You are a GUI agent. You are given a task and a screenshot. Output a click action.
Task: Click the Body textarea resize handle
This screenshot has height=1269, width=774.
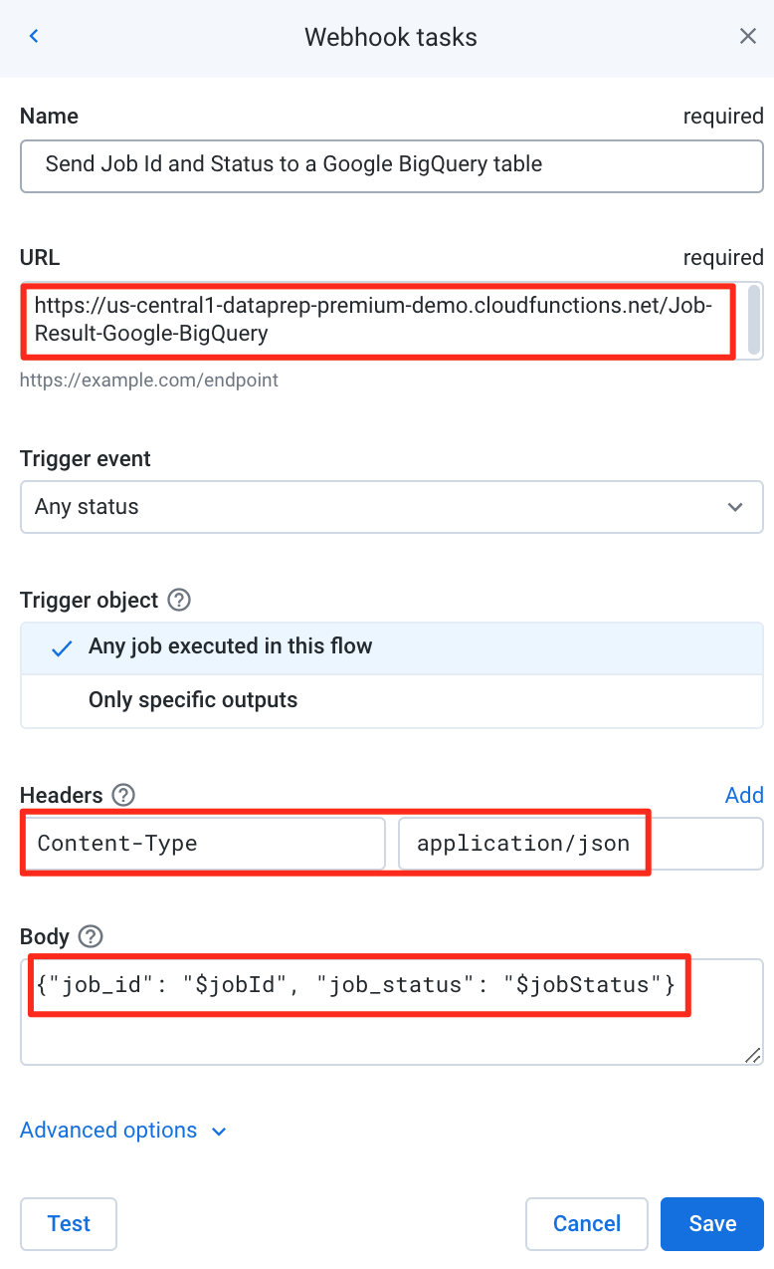tap(753, 1055)
